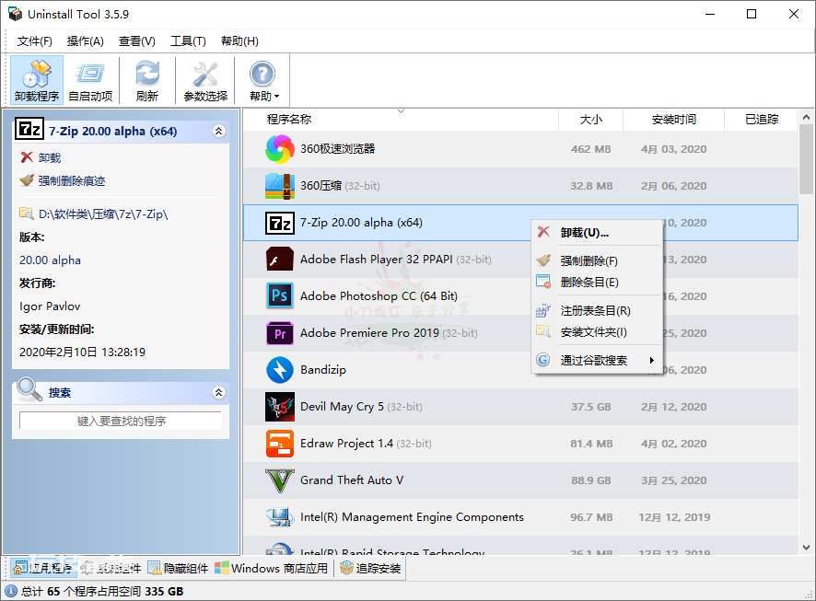Click the Grand Theft Auto V icon

pos(279,480)
